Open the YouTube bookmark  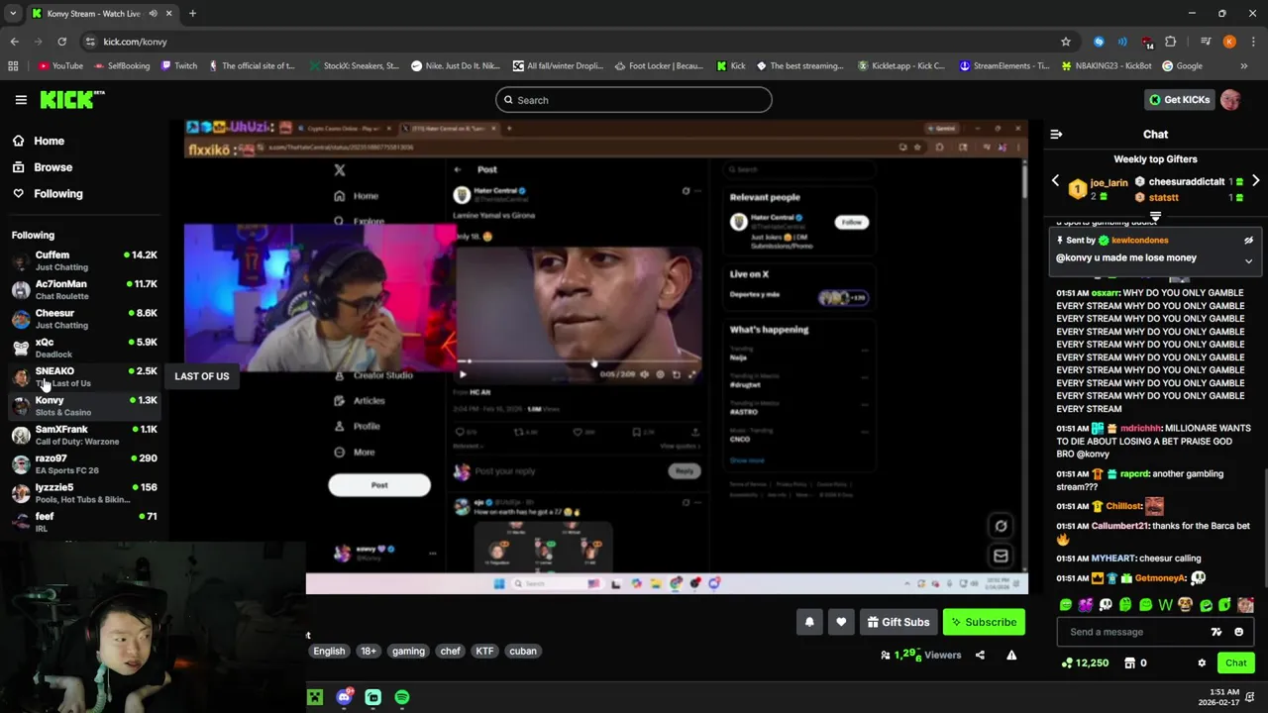[60, 66]
